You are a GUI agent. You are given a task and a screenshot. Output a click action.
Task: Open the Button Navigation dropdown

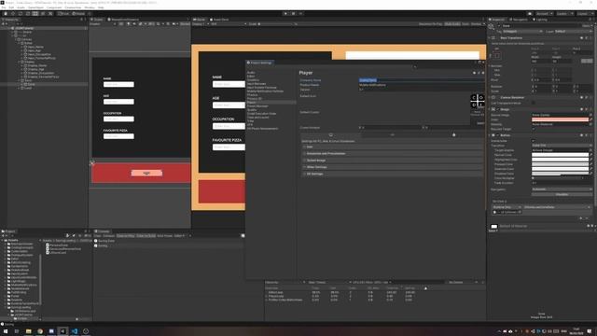point(562,189)
